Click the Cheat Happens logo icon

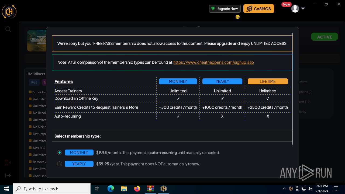pyautogui.click(x=9, y=12)
